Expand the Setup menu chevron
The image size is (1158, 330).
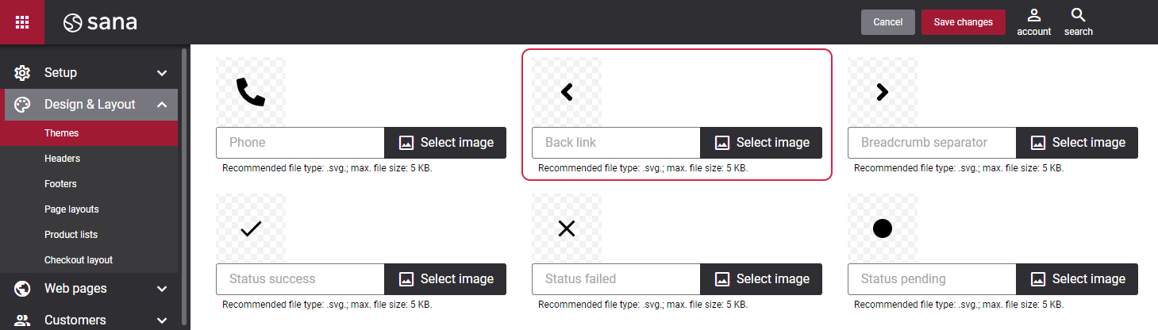coord(162,73)
